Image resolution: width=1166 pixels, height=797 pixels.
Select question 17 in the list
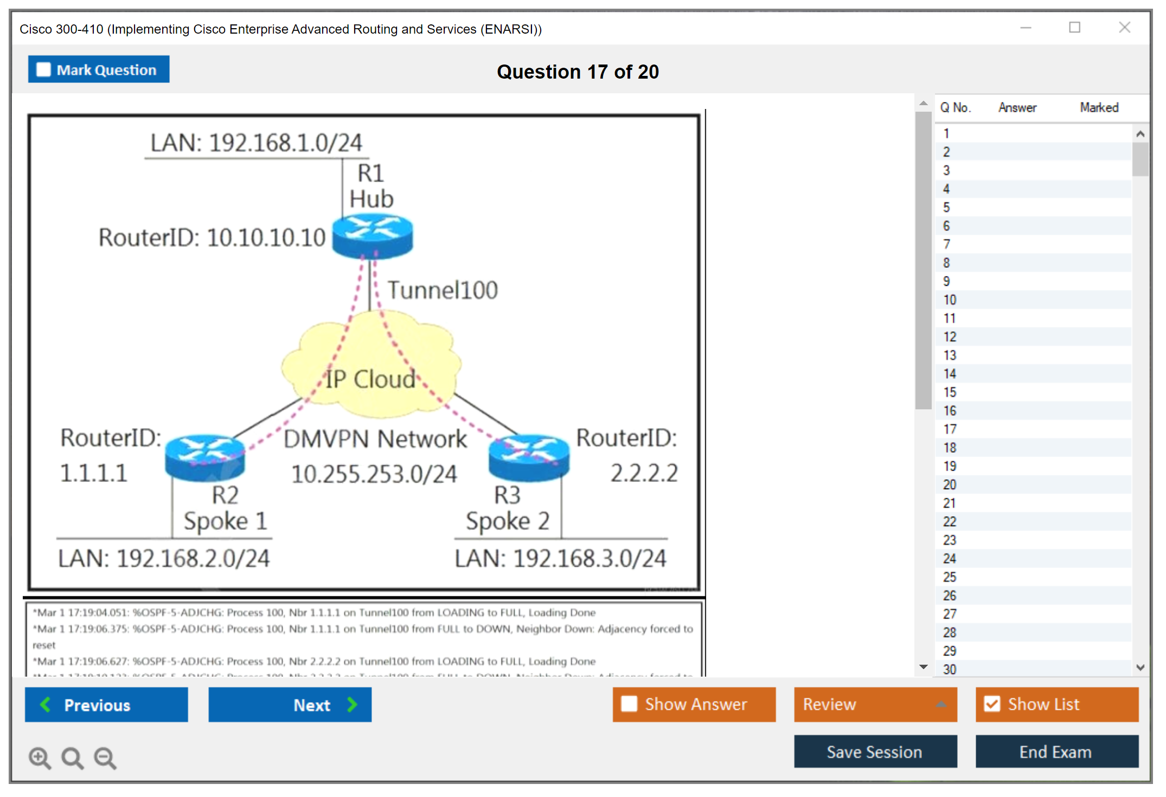[950, 429]
